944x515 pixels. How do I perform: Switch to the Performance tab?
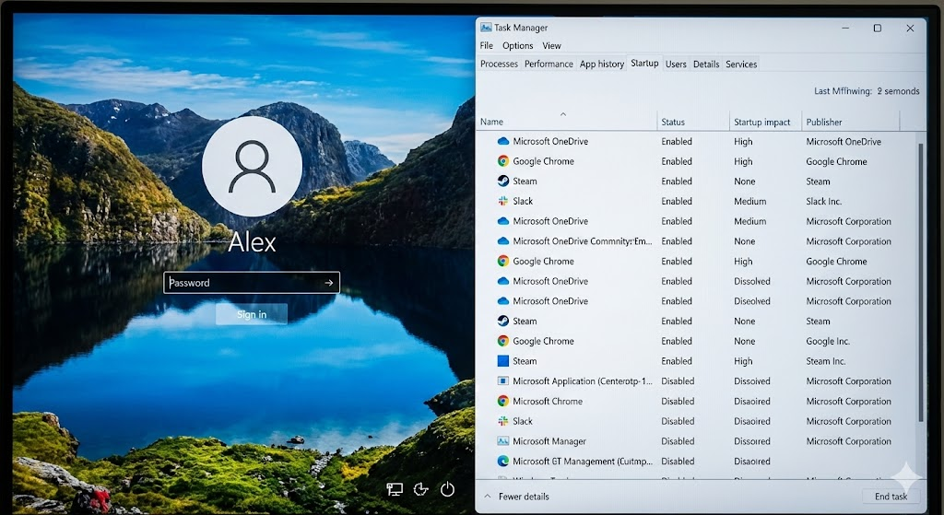coord(549,64)
